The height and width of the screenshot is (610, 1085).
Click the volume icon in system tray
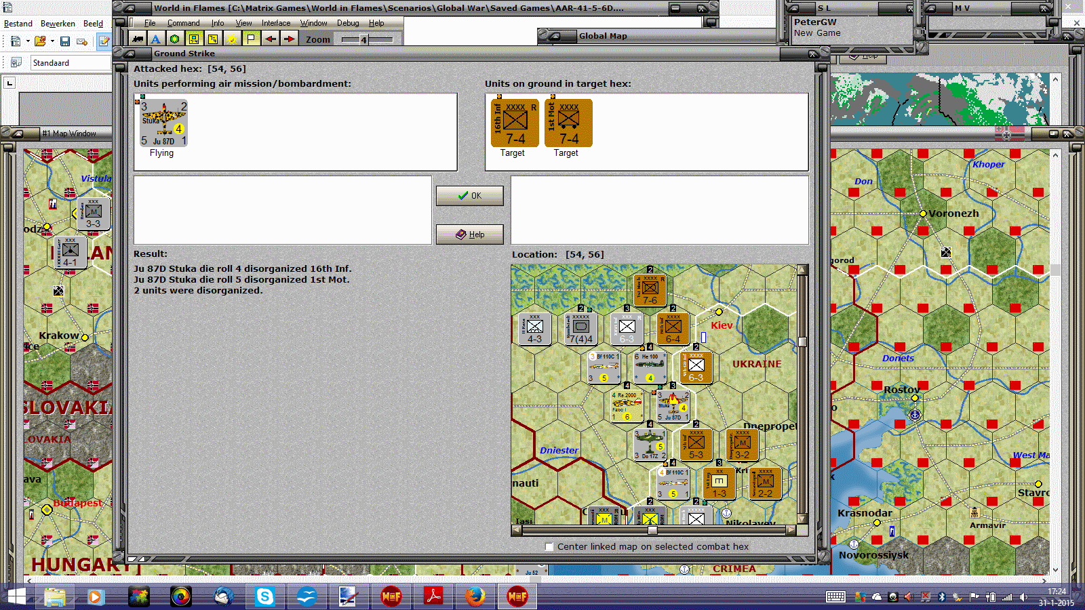click(1023, 597)
